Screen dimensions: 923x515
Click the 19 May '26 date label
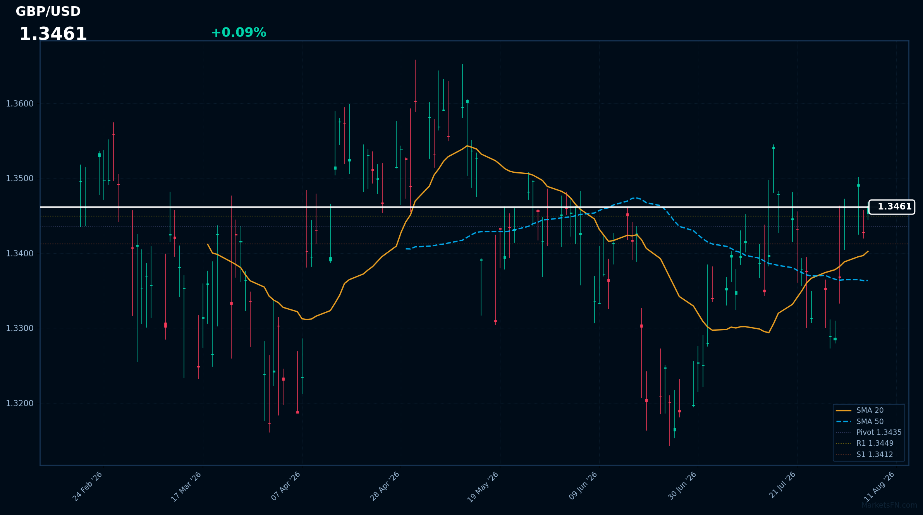[x=483, y=487]
